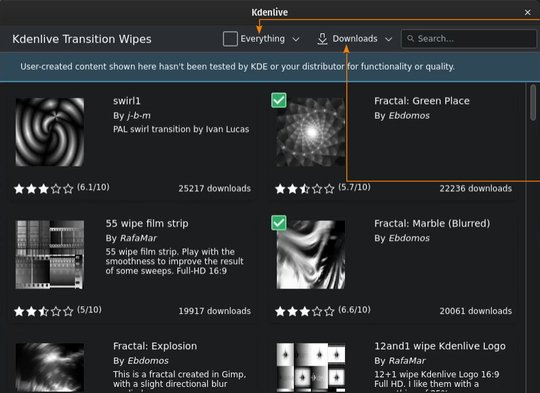Viewport: 540px width, 393px height.
Task: Click the Everything filter box icon
Action: pos(230,39)
